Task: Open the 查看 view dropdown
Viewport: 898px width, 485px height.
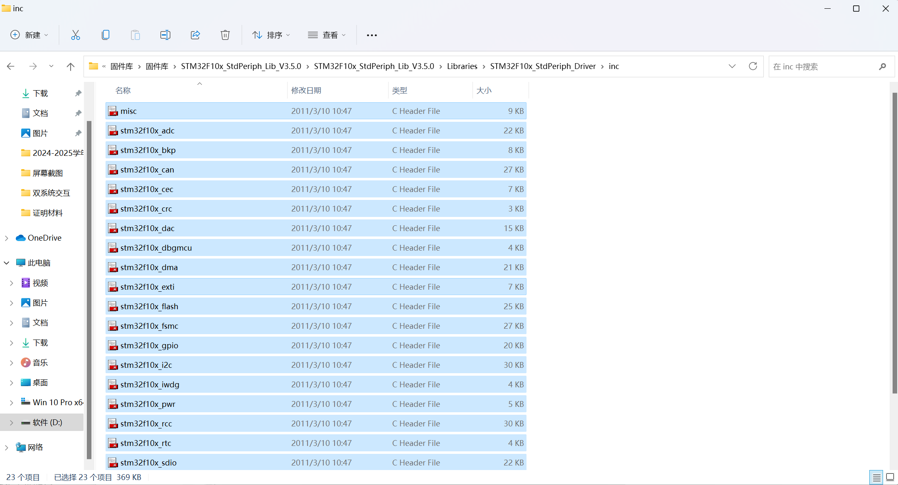Action: pyautogui.click(x=327, y=35)
